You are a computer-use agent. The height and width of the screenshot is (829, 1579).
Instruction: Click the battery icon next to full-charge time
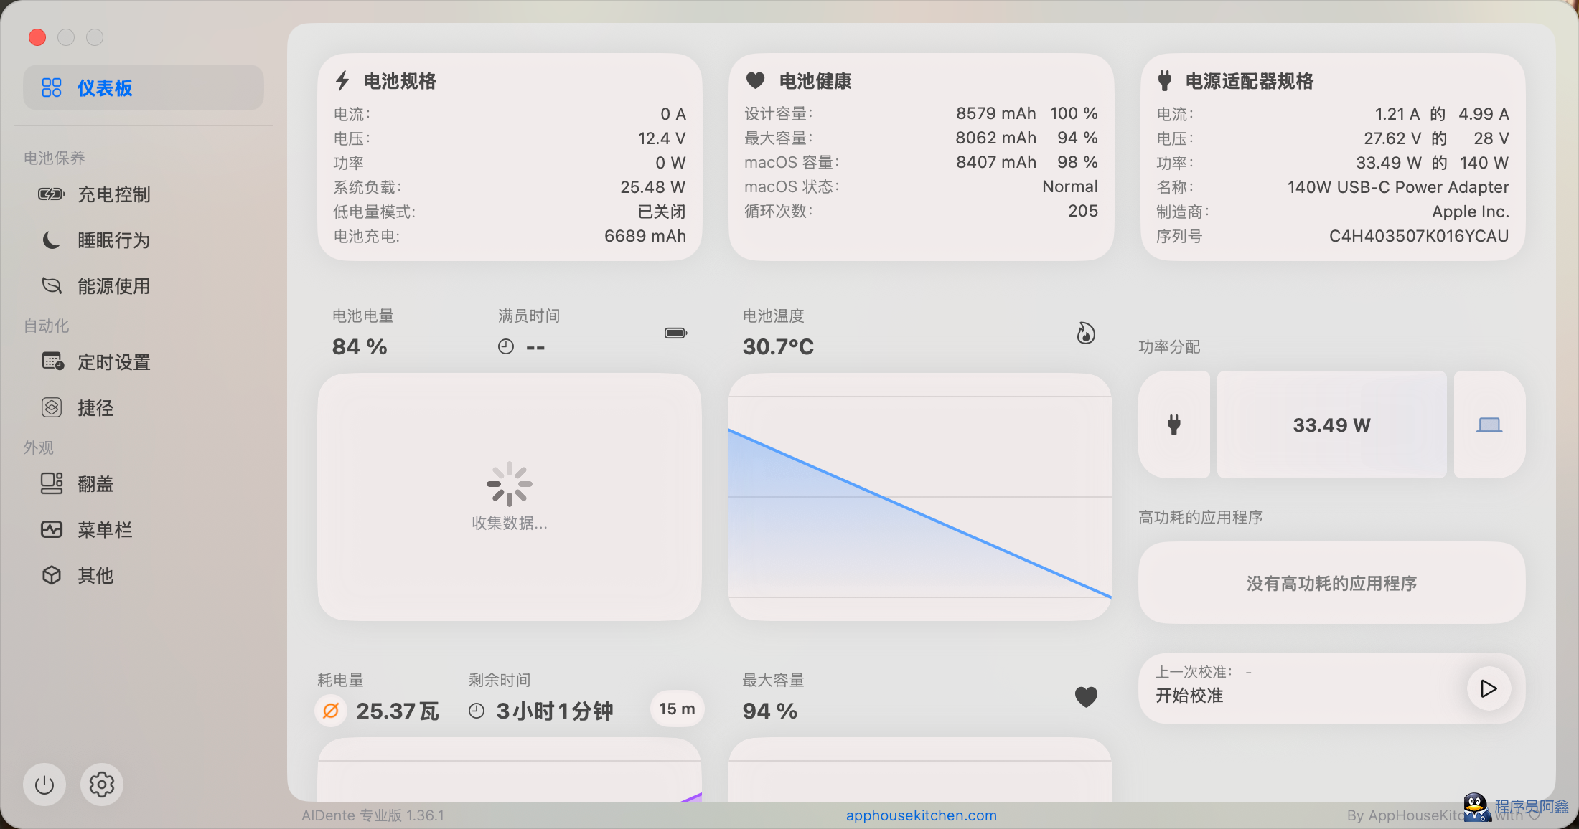675,333
